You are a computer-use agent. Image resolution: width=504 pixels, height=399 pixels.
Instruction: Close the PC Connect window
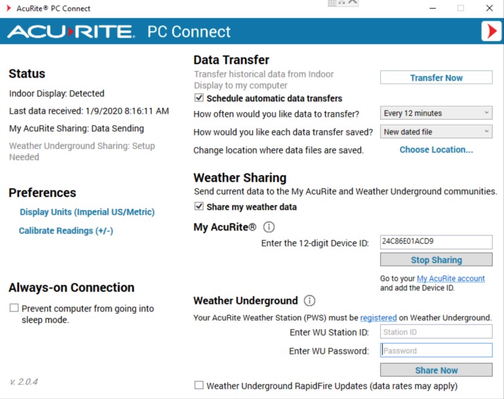(489, 8)
